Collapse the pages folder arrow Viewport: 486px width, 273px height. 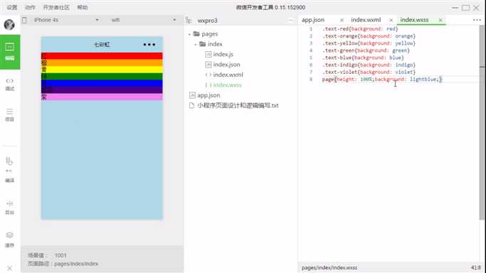point(189,34)
